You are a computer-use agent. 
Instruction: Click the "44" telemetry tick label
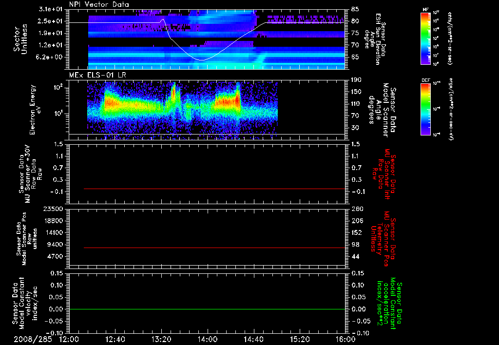355,256
